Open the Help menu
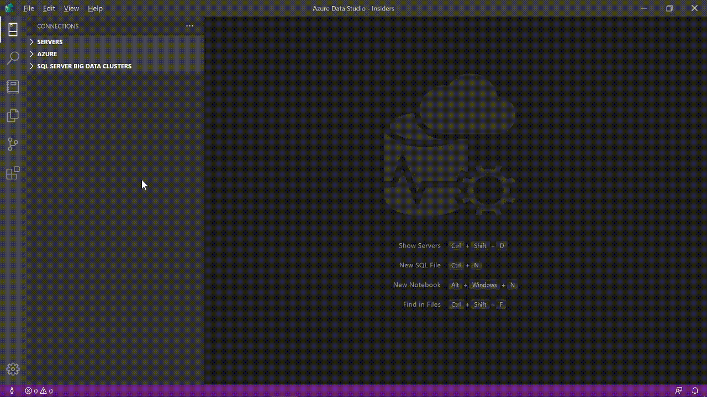 tap(95, 8)
